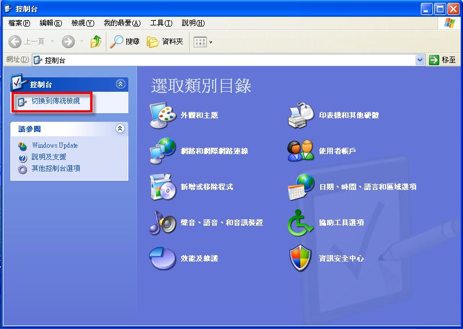Click the 協助工具選項 wheelchair icon
This screenshot has height=329, width=463.
pos(301,223)
